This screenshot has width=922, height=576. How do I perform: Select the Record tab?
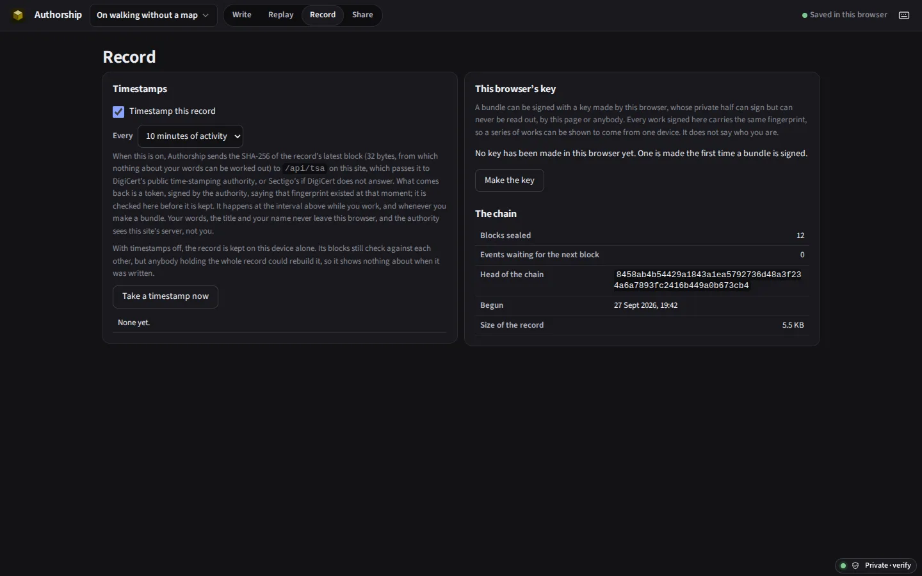click(x=323, y=15)
